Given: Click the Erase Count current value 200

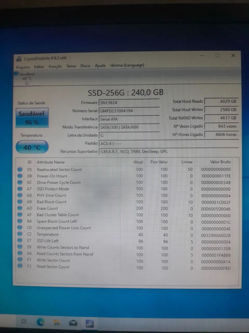Looking at the screenshot, I should pos(139,208).
